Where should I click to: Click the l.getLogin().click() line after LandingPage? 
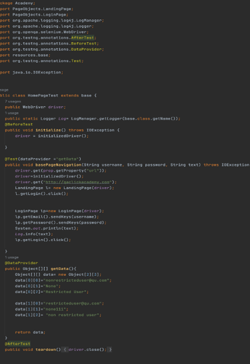click(x=42, y=194)
